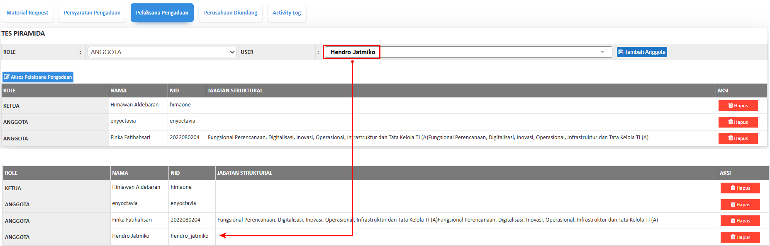Click the NAMA column header in upper table
This screenshot has width=770, height=246.
[x=119, y=91]
